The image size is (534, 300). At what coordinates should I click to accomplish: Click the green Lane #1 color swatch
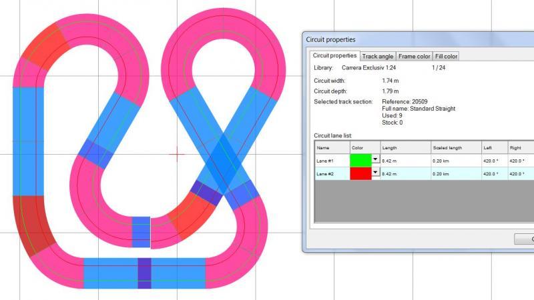coord(360,161)
